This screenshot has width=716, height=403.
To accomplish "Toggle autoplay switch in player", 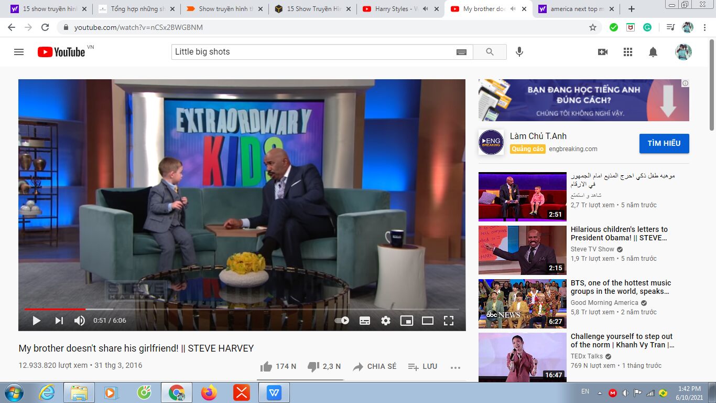I will [x=342, y=321].
